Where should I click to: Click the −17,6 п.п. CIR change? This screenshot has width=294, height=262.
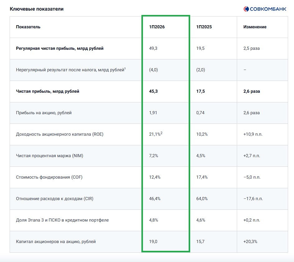click(x=253, y=199)
